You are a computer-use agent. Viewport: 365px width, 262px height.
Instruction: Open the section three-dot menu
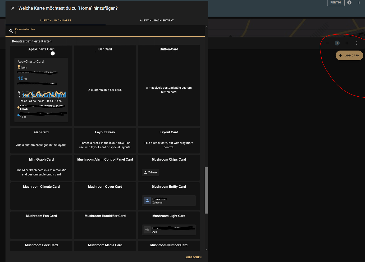tap(357, 43)
